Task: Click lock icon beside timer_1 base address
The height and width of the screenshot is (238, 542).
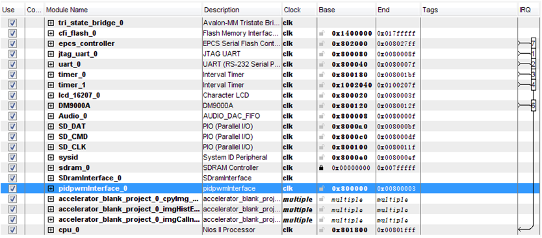Action: [322, 85]
